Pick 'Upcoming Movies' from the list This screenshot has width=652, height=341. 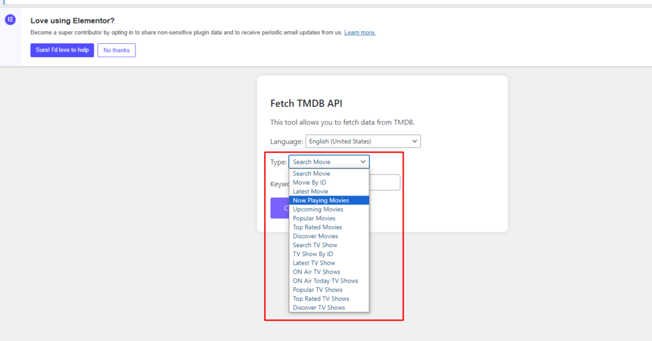click(329, 209)
